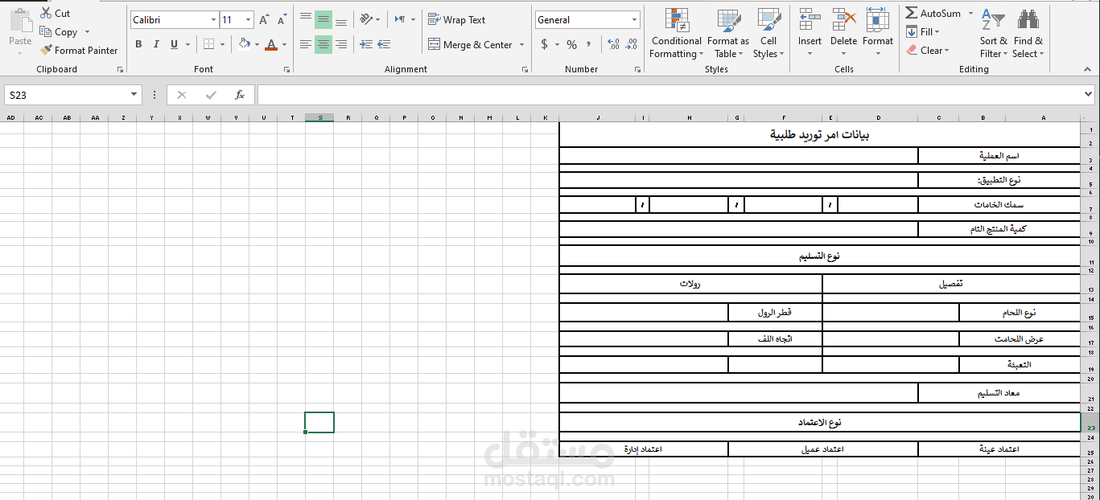Image resolution: width=1100 pixels, height=500 pixels.
Task: Click the formula bar Cancel X icon
Action: tap(182, 95)
